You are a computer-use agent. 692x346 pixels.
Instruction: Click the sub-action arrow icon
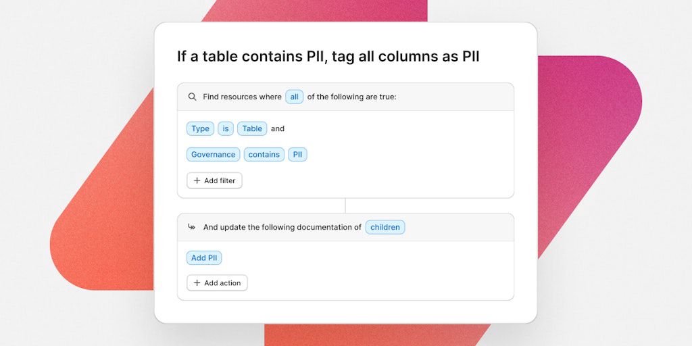coord(192,227)
